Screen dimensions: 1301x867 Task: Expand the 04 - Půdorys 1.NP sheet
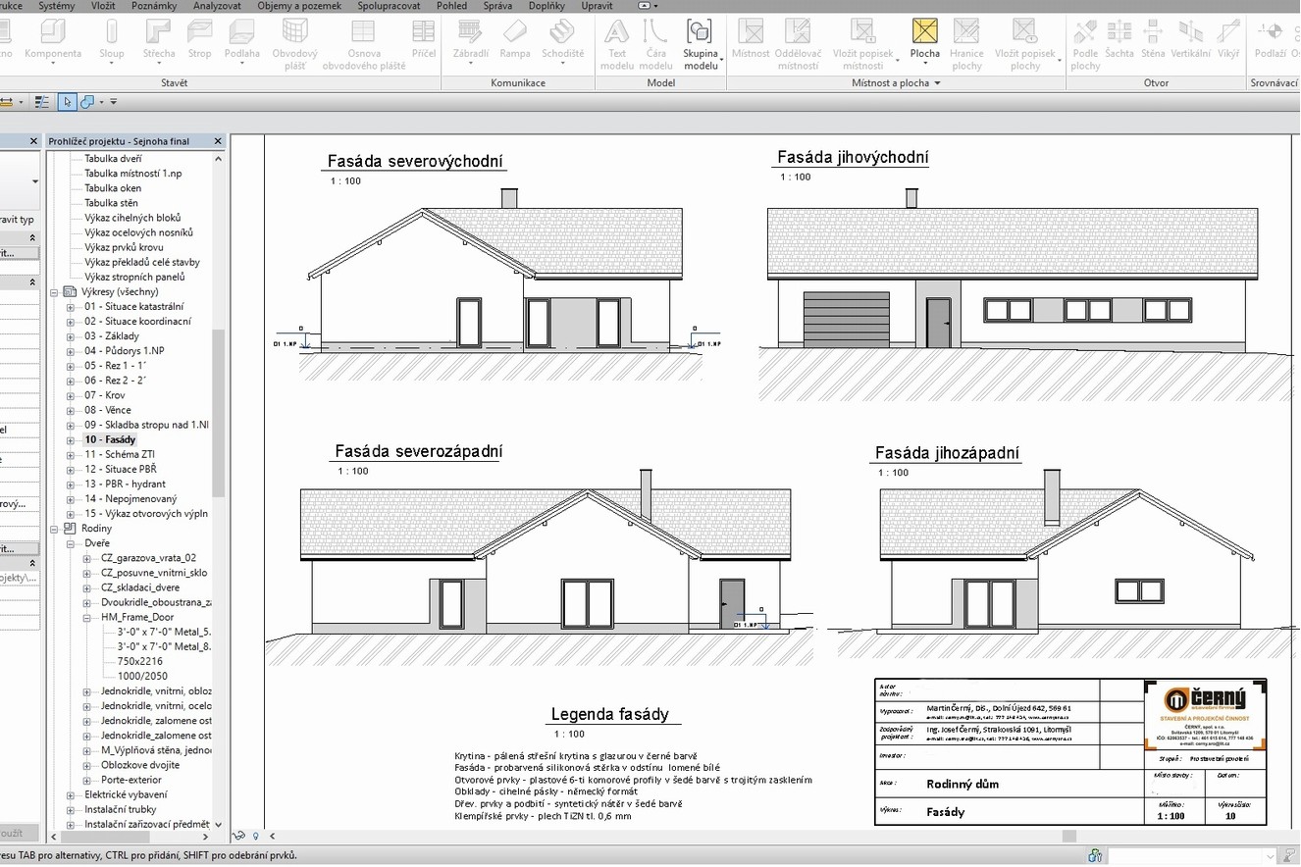[71, 350]
